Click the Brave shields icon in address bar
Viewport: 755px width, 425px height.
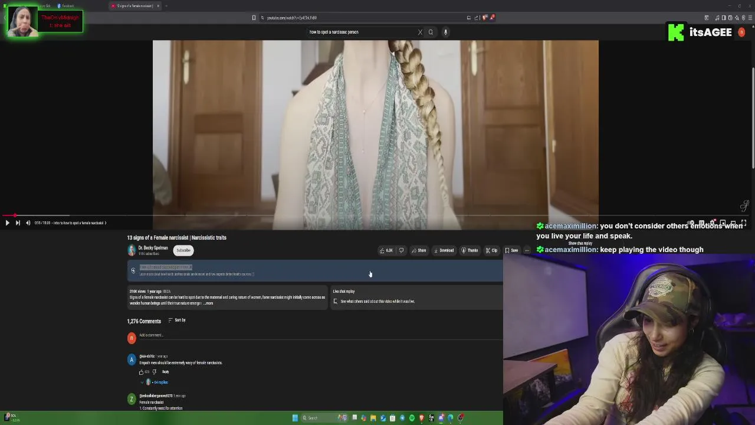tap(485, 18)
